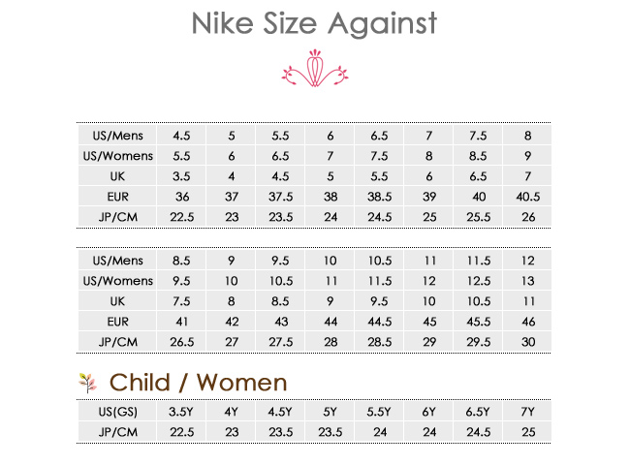The height and width of the screenshot is (465, 630).
Task: Click the EUR 37.5 size cell
Action: click(x=280, y=197)
